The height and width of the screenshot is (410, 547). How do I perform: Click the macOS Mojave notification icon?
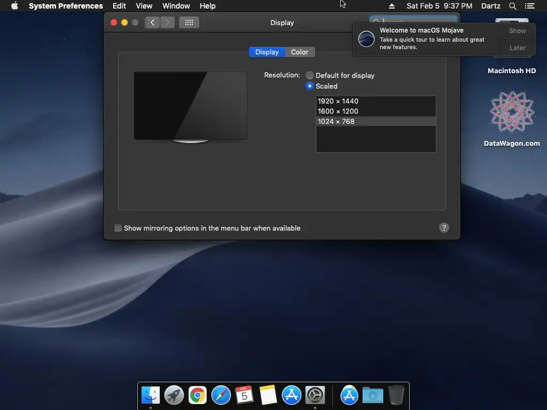point(366,38)
